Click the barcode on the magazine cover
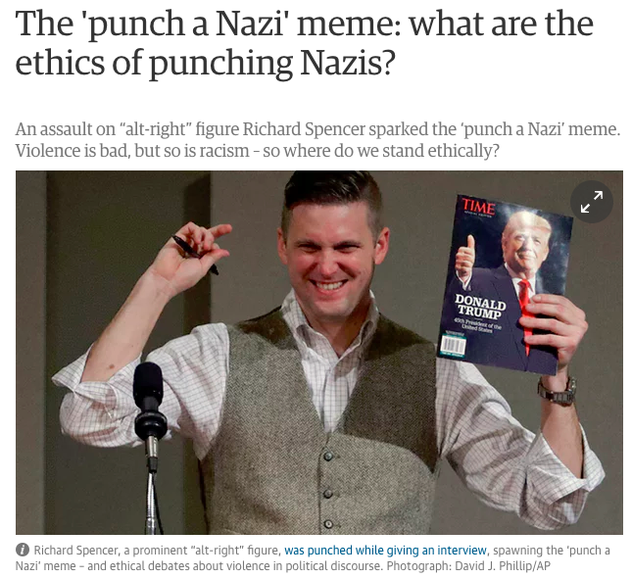Screen dimensions: 632x578 [x=453, y=345]
